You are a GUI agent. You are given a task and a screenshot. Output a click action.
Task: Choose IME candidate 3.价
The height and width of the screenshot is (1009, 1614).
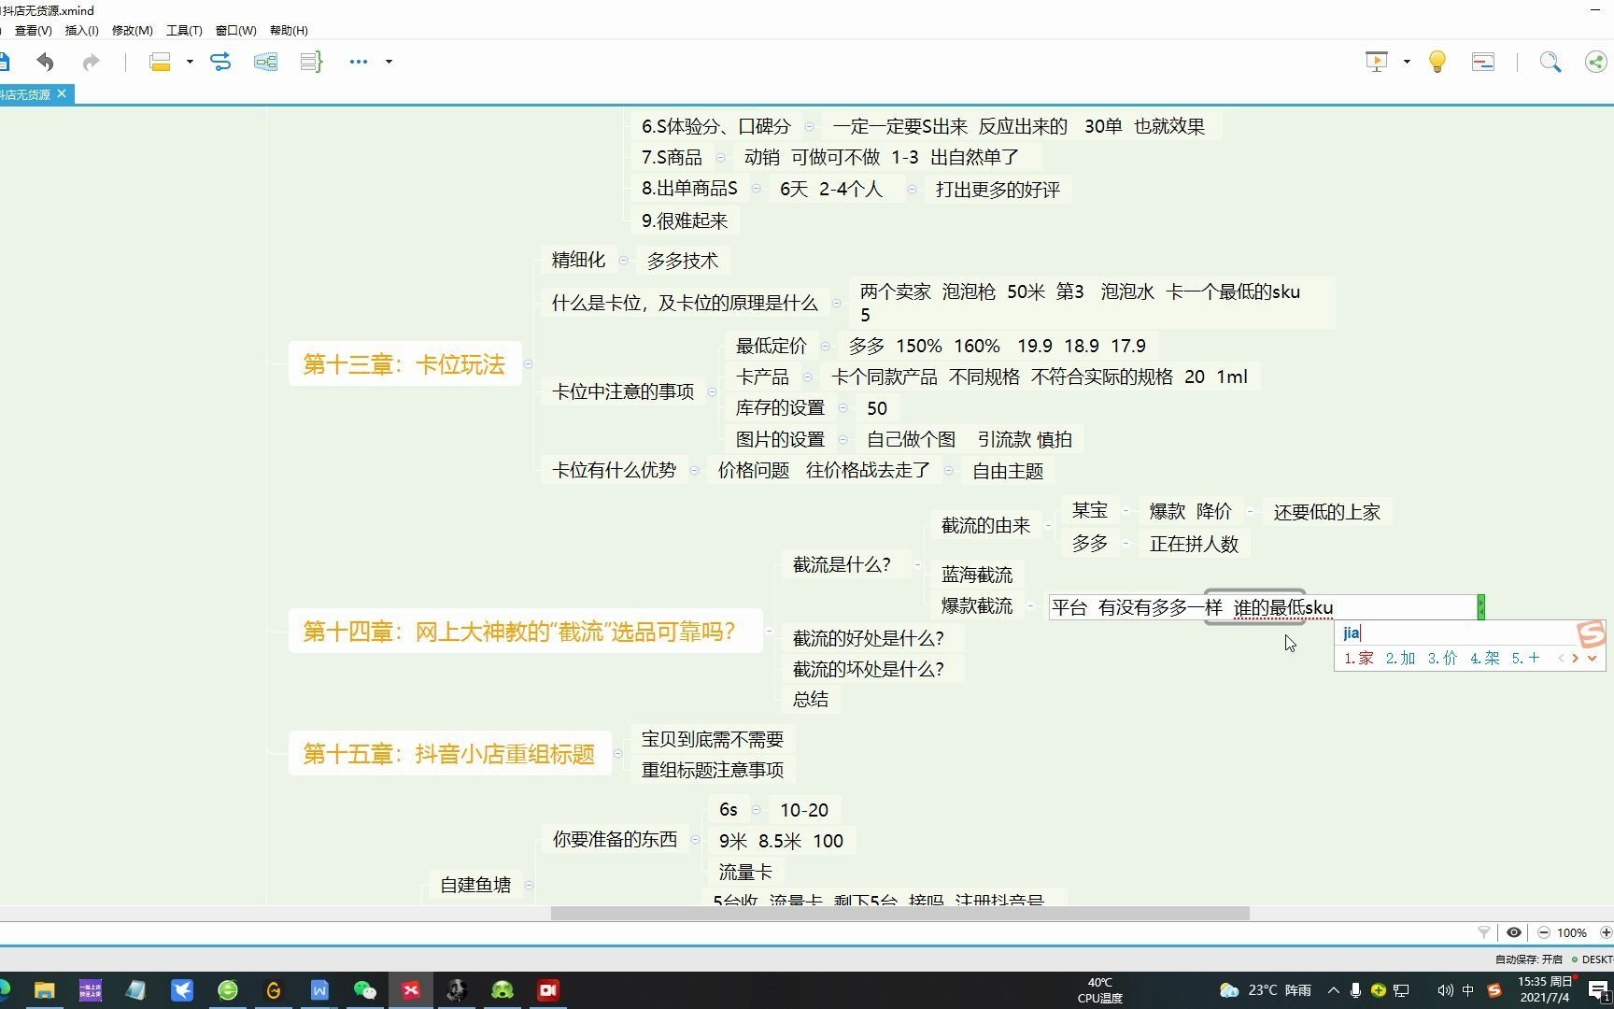(1443, 658)
